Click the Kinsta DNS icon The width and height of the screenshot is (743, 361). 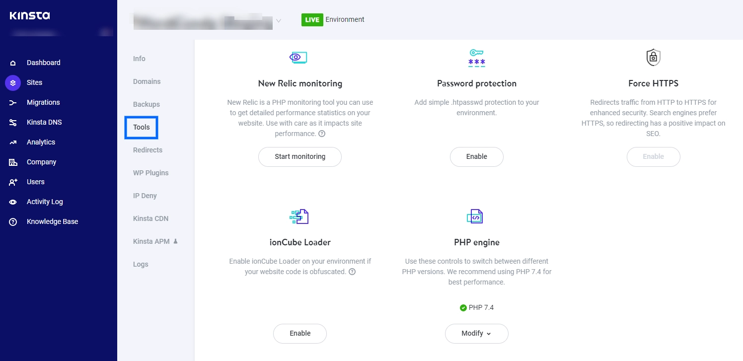[13, 123]
